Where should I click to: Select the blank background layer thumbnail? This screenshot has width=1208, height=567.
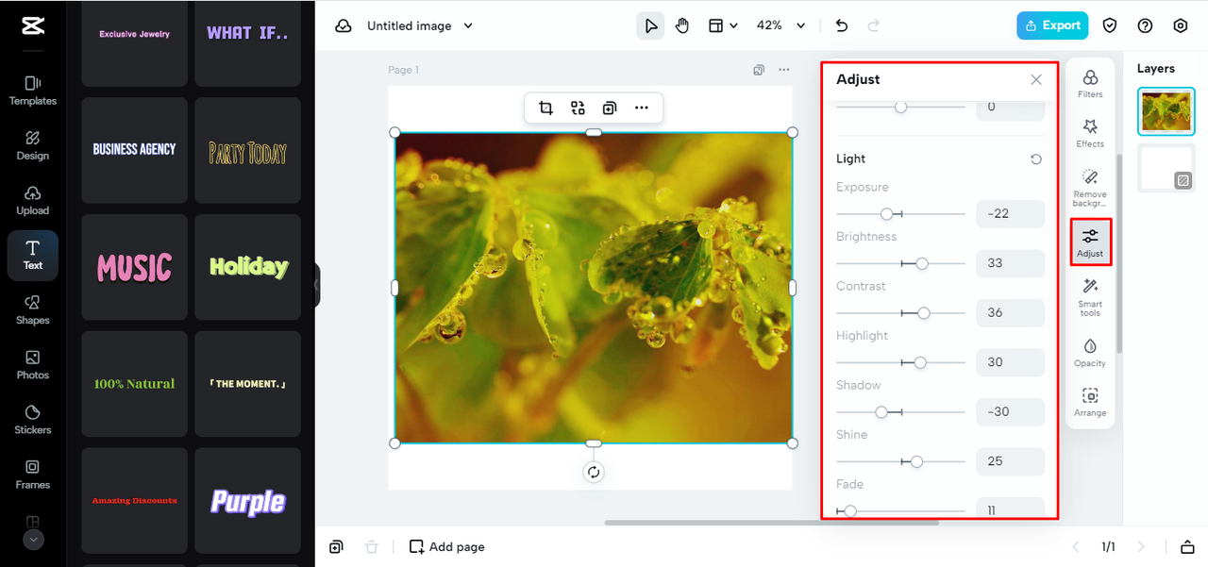1166,168
